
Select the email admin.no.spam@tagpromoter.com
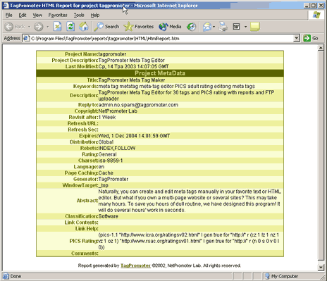tap(138, 105)
